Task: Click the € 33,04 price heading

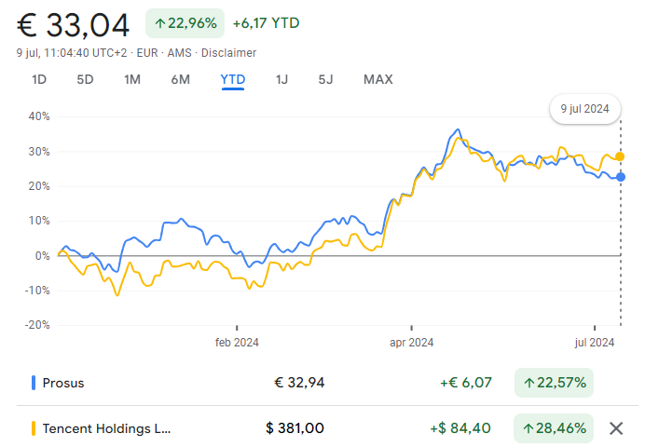Action: pyautogui.click(x=73, y=25)
